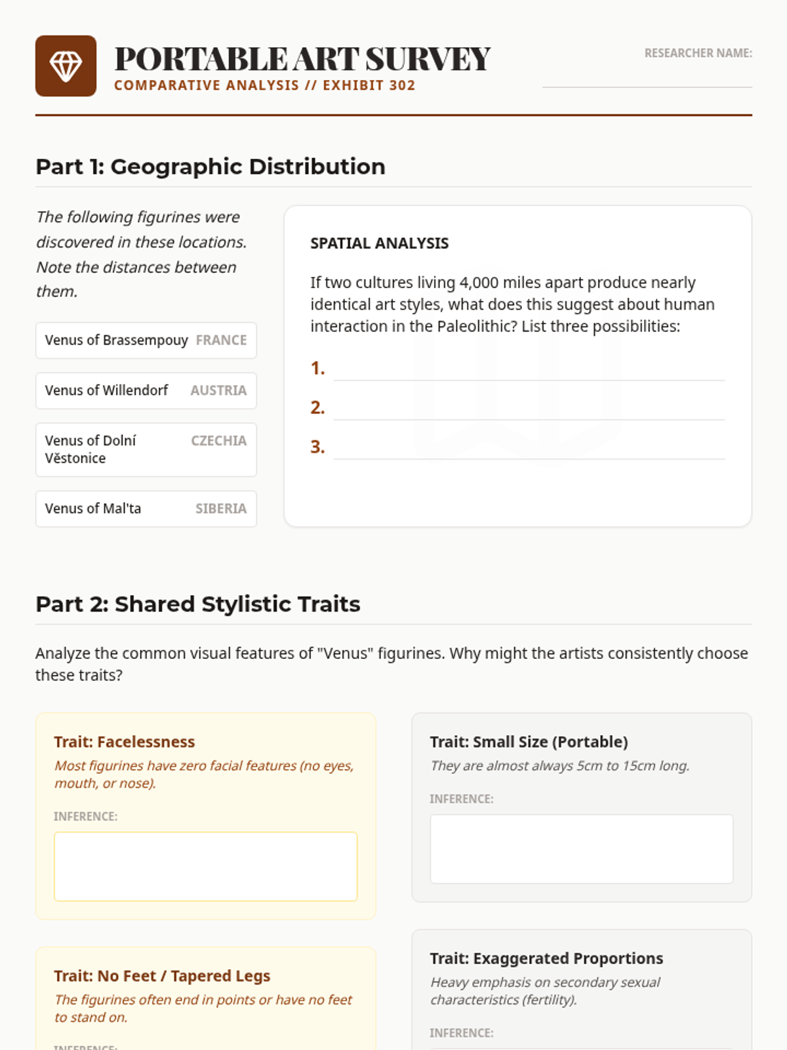The width and height of the screenshot is (787, 1050).
Task: Click the Trait: Small Size (Portable) title
Action: click(529, 742)
